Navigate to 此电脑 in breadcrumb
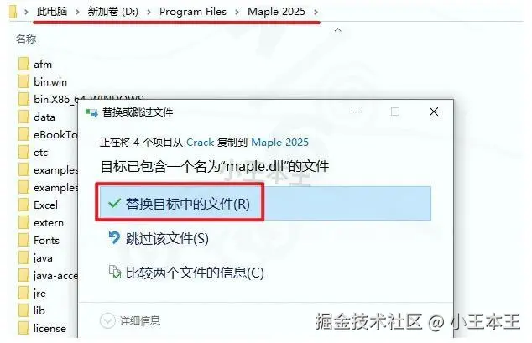The image size is (532, 343). click(52, 12)
